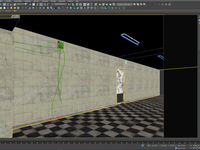The height and width of the screenshot is (150, 200).
Task: Select the green circuit board on the wall
Action: pos(60,45)
